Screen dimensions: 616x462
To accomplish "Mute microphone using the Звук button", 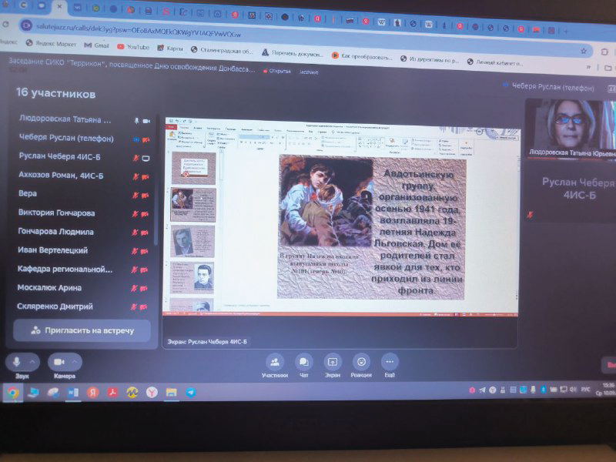I will [x=16, y=361].
